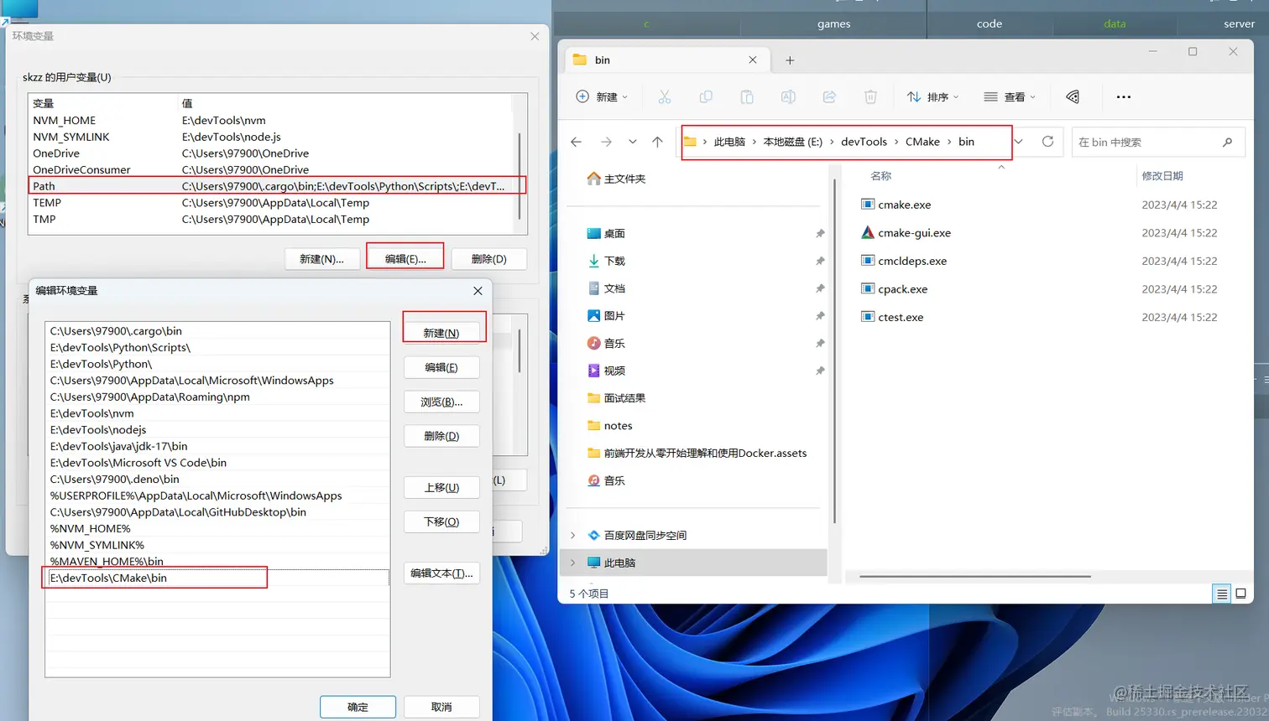Click the Delete trash icon in Explorer toolbar
Viewport: 1269px width, 721px height.
tap(870, 97)
